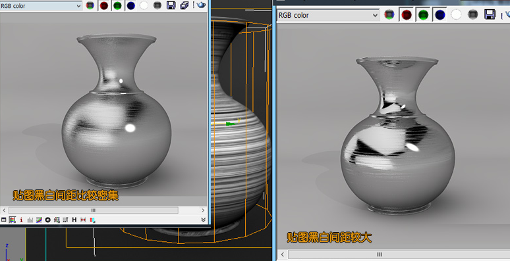Toggle color corrections icon in bottom toolbar
The height and width of the screenshot is (261, 510).
13,220
